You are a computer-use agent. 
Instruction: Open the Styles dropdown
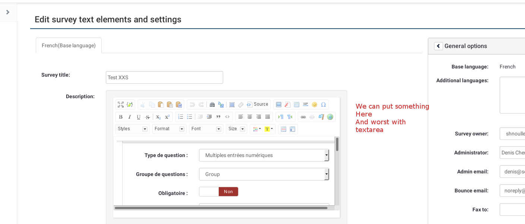pyautogui.click(x=132, y=129)
